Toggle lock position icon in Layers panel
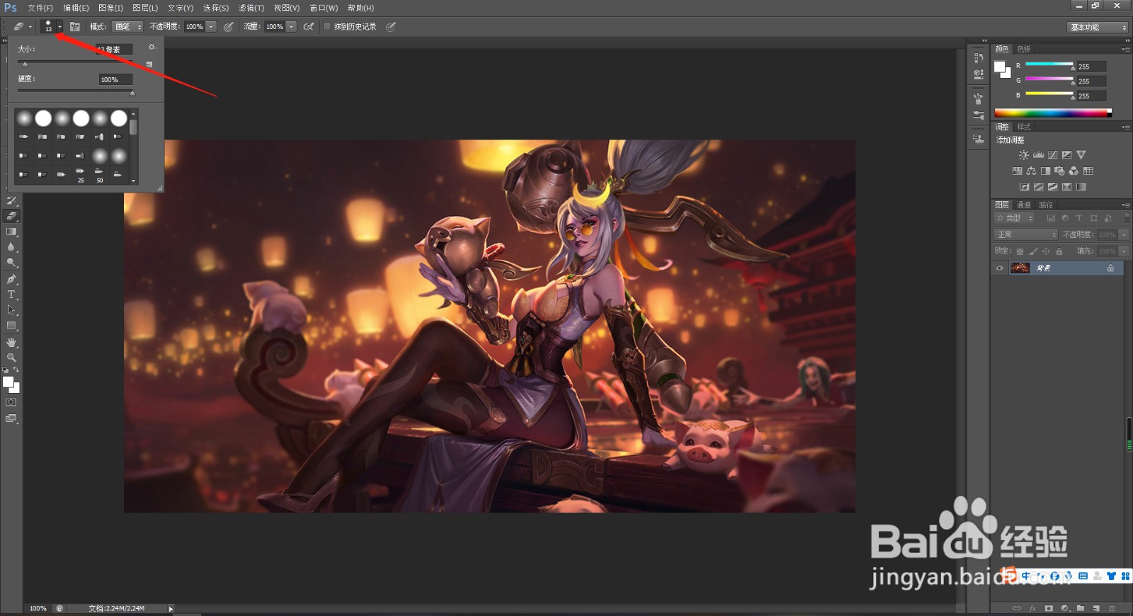 pyautogui.click(x=1046, y=251)
